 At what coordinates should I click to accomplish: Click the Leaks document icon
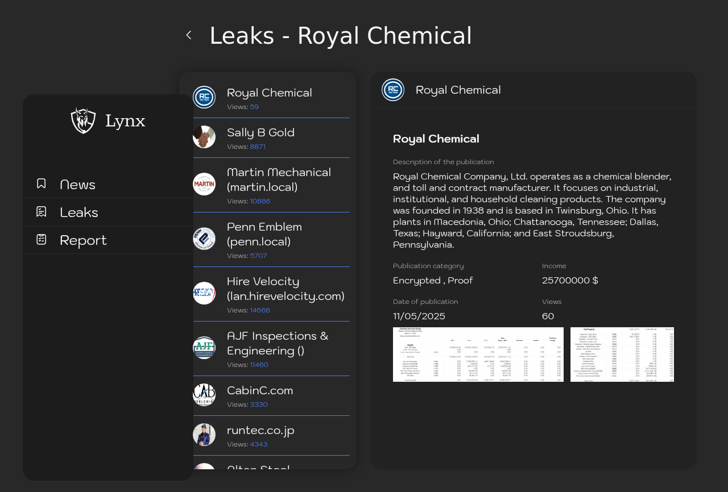[x=41, y=211]
